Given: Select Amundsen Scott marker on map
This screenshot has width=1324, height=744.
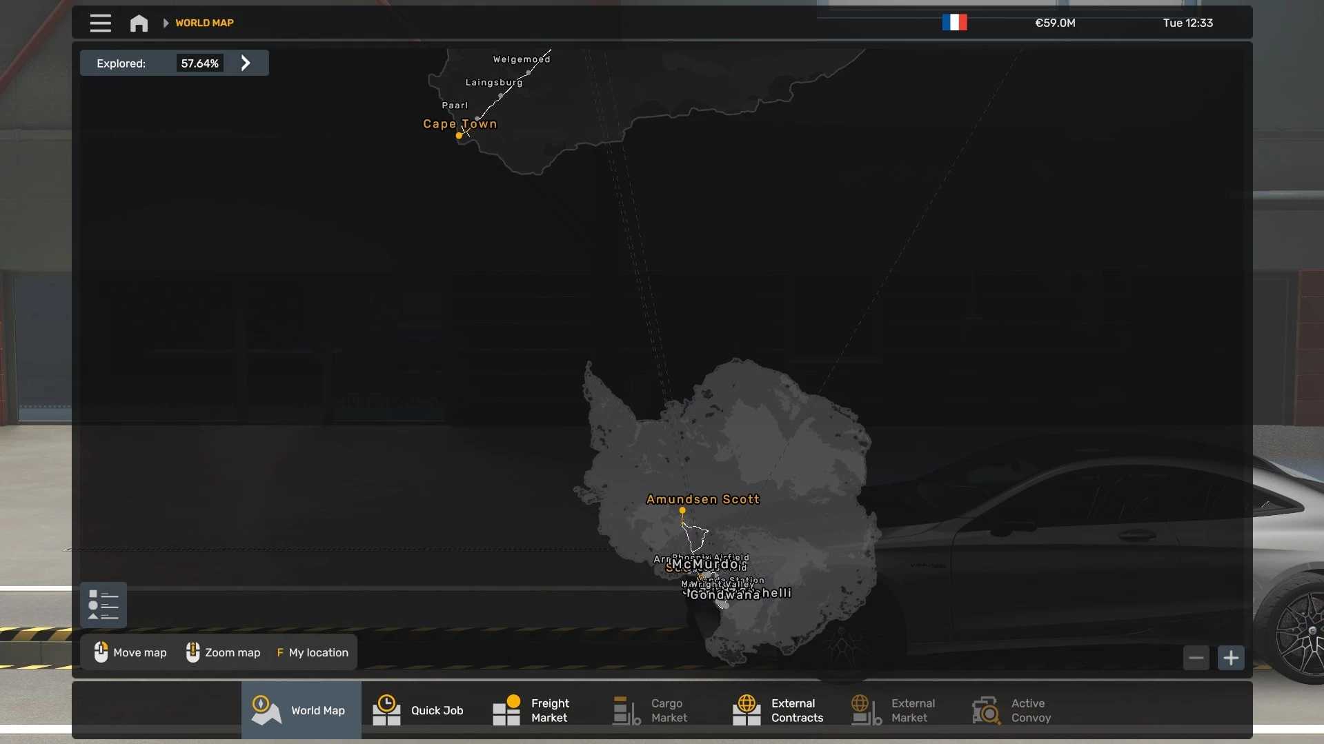Looking at the screenshot, I should point(682,510).
